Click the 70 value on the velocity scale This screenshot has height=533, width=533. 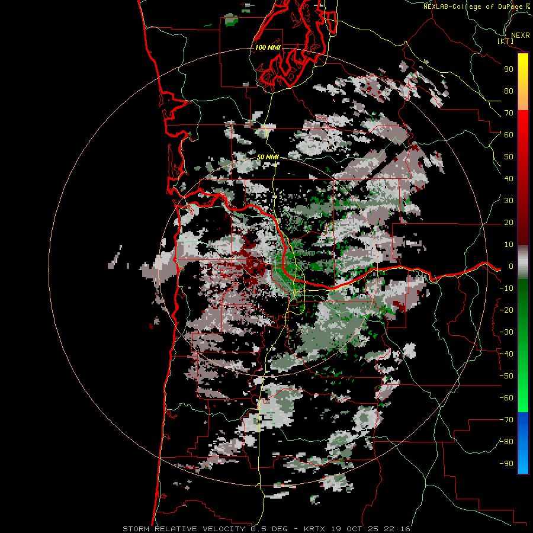pyautogui.click(x=509, y=113)
